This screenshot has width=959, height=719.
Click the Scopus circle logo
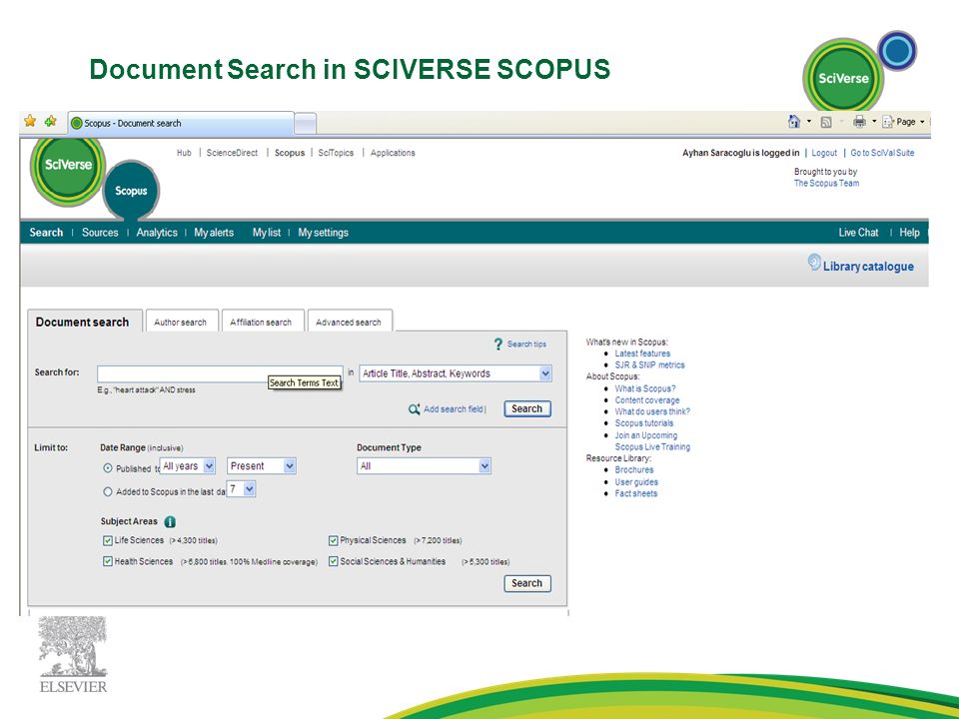131,191
